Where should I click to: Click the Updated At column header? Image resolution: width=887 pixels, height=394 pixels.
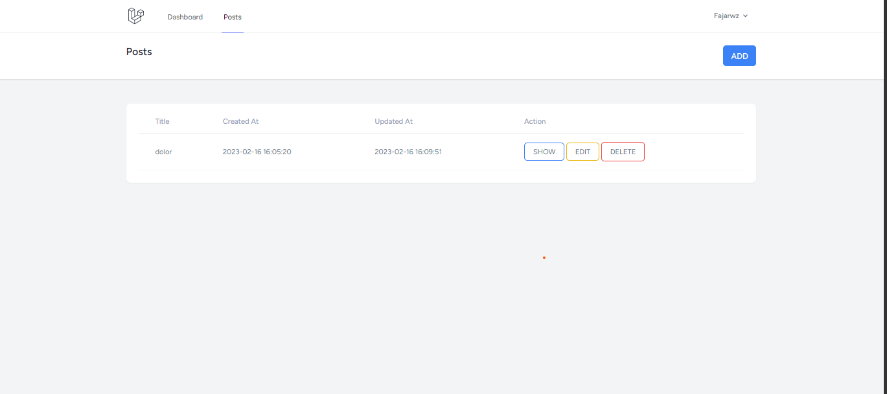point(394,121)
